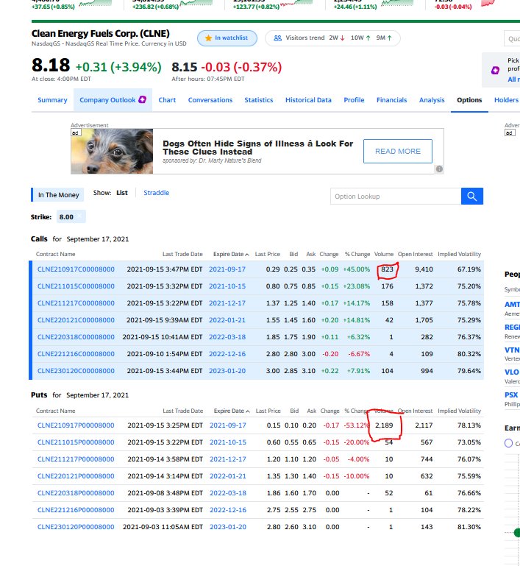Open put contract CLNE220121P00008000

tap(76, 476)
